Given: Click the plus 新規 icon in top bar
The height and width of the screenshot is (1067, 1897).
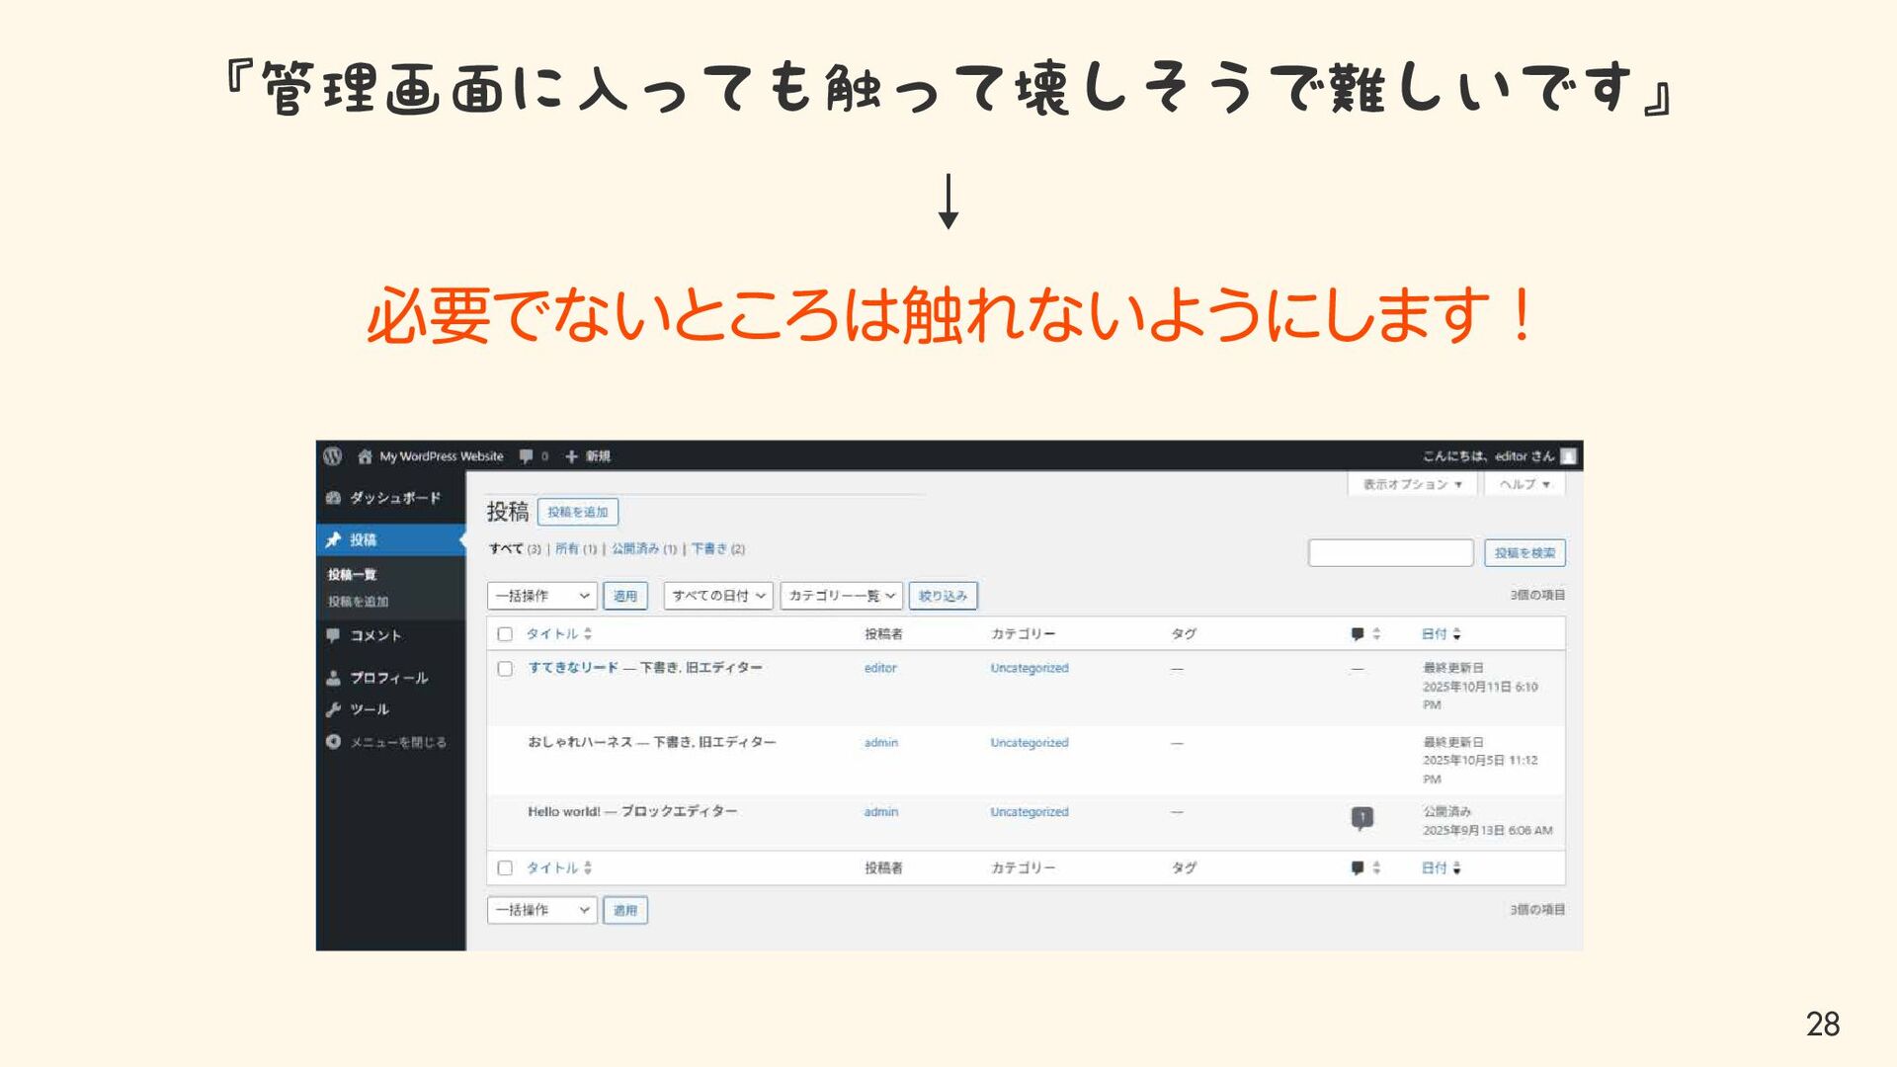Looking at the screenshot, I should (571, 456).
